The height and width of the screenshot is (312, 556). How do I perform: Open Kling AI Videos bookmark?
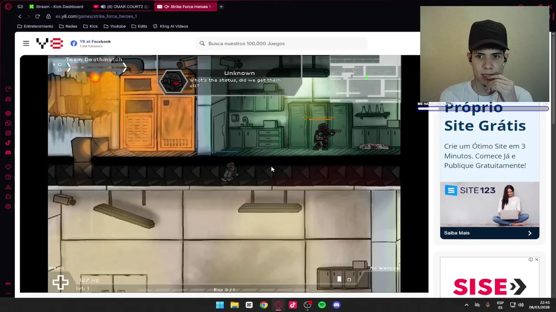[x=170, y=26]
